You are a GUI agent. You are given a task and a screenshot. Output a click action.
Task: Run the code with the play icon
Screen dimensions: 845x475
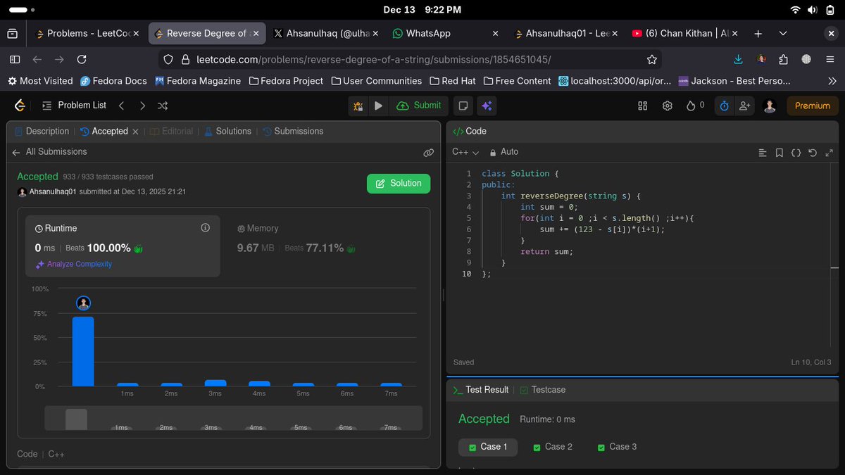[x=378, y=106]
